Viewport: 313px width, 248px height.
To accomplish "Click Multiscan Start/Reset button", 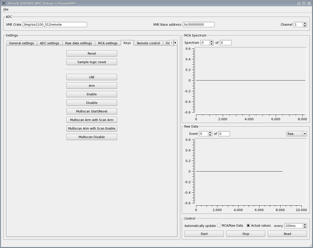I will [92, 111].
